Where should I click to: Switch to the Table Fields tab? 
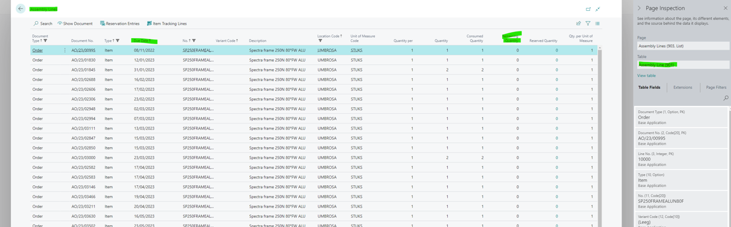pos(649,87)
